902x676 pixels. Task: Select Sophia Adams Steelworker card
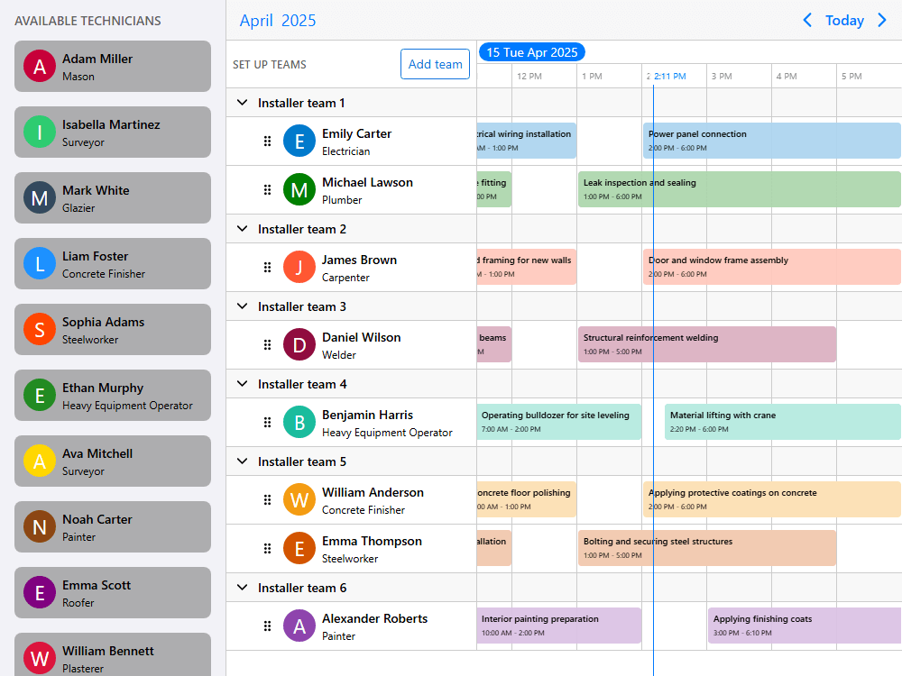tap(113, 329)
